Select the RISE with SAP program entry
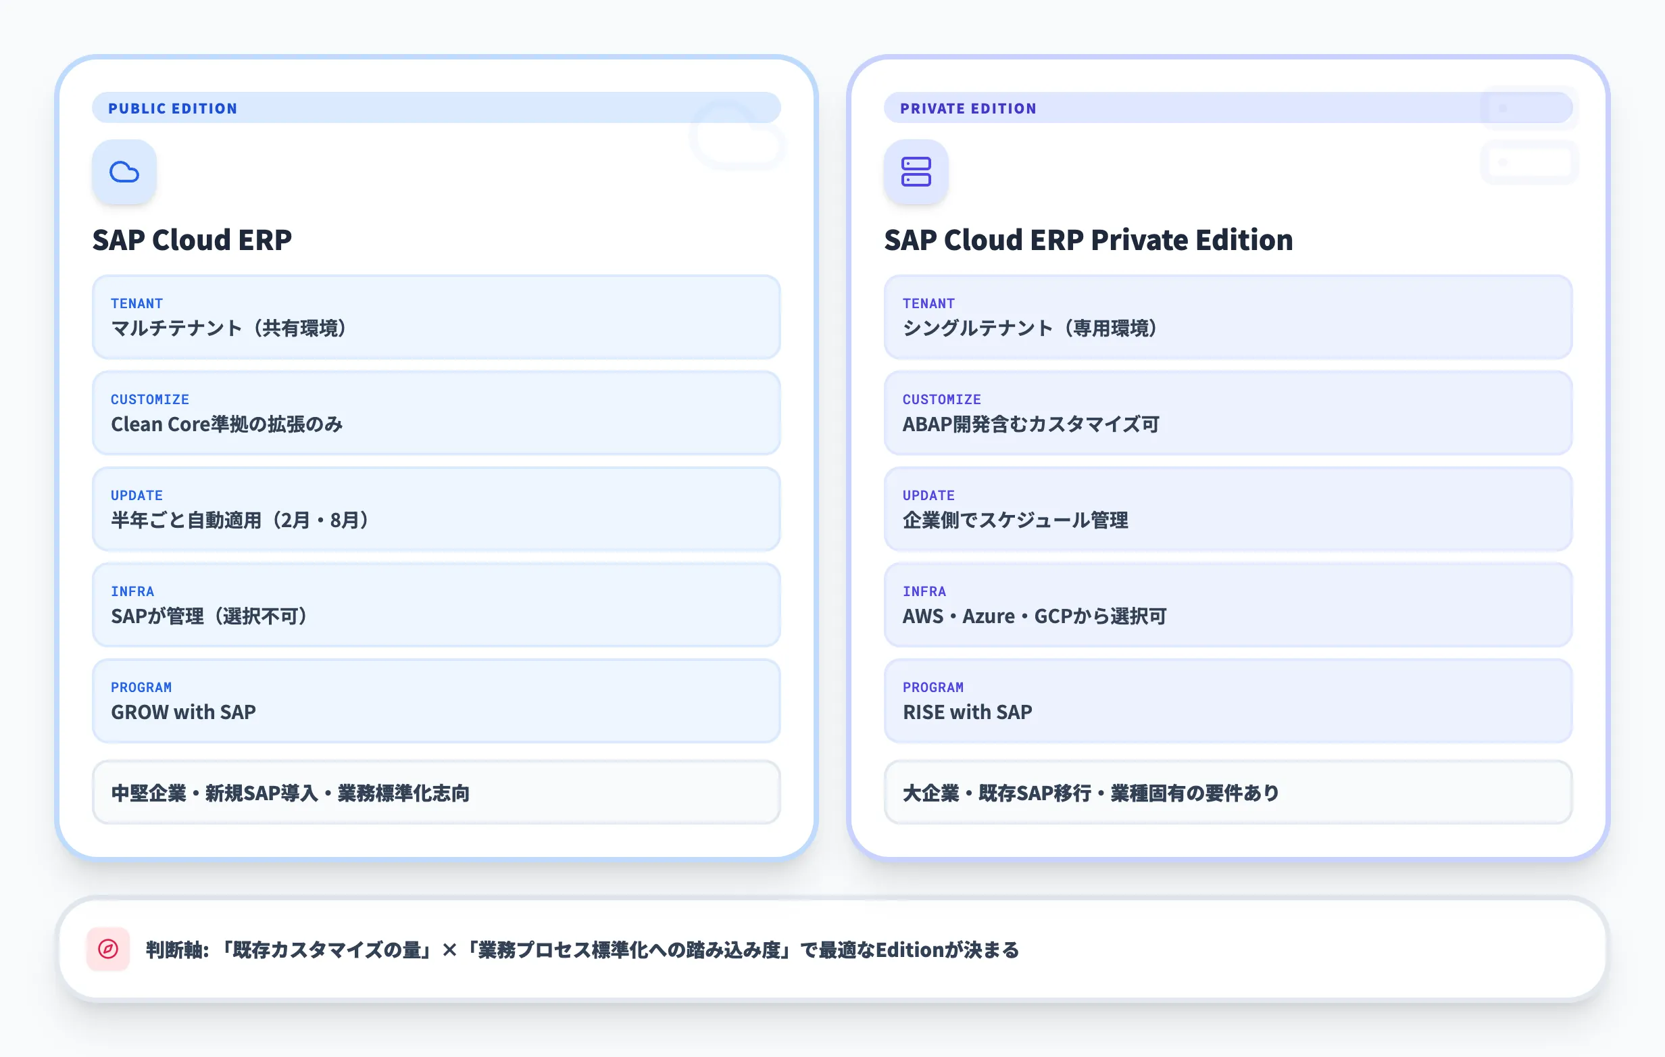This screenshot has width=1665, height=1057. [x=1231, y=701]
